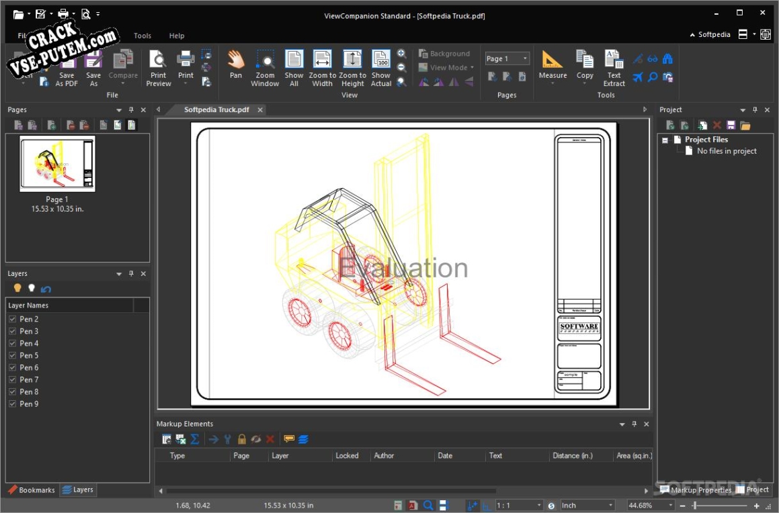
Task: Click Show Actual size button
Action: [381, 68]
